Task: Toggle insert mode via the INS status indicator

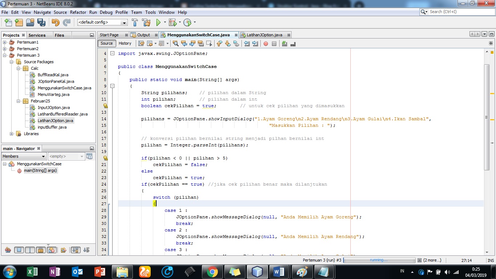Action: click(491, 260)
